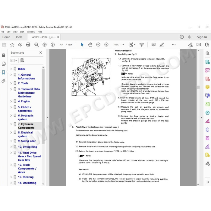This screenshot has width=211, height=211.
Task: Expand 7. Hydraulic Components bookmark
Action: click(x=11, y=124)
